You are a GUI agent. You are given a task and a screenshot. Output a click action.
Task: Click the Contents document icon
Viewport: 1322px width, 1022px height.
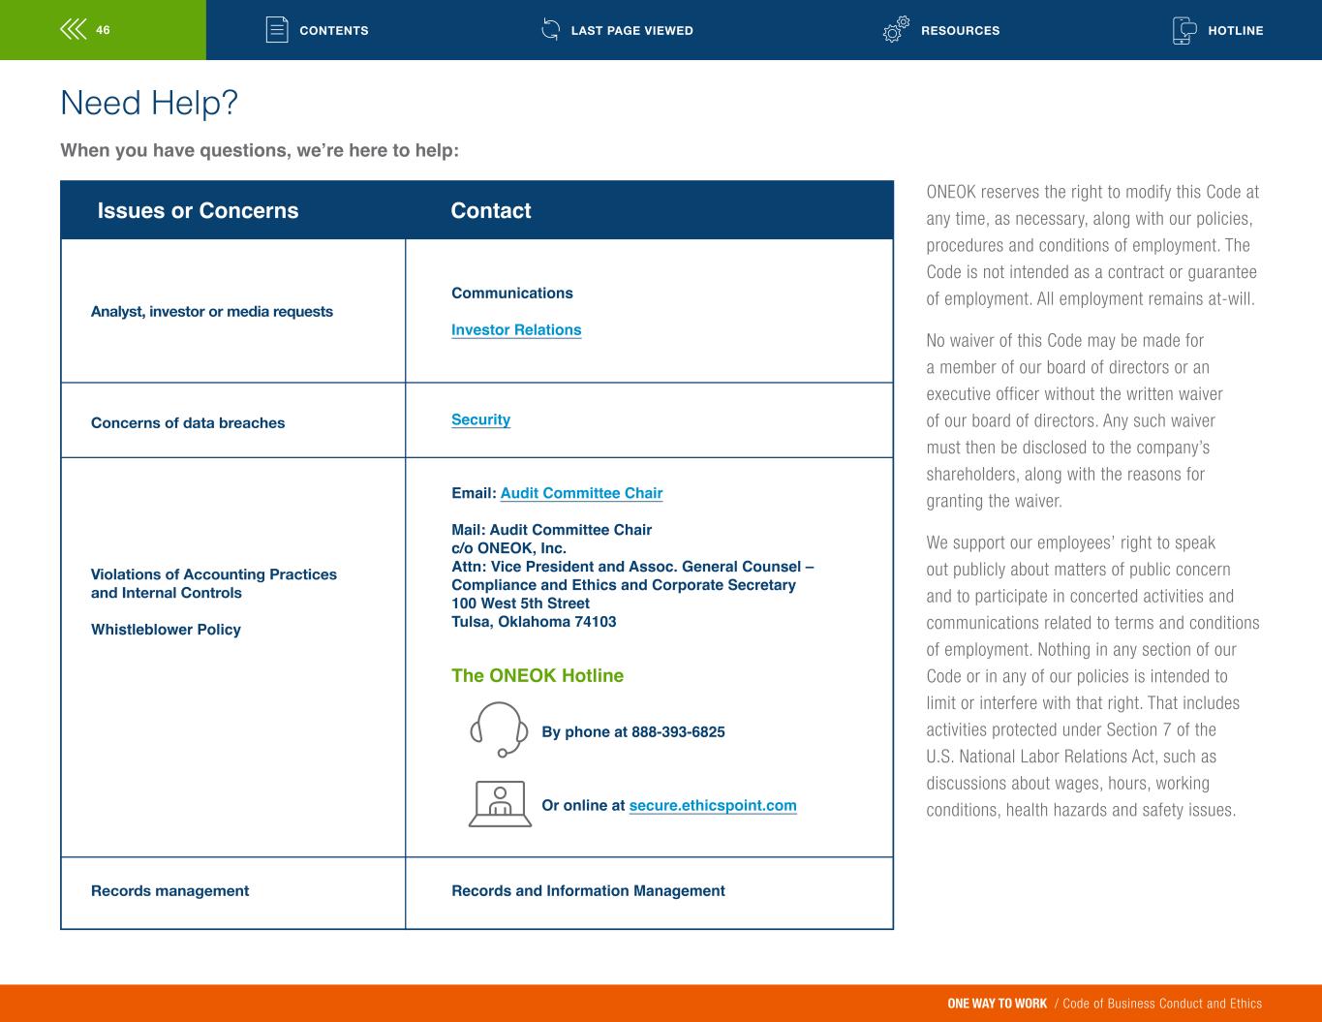[277, 30]
